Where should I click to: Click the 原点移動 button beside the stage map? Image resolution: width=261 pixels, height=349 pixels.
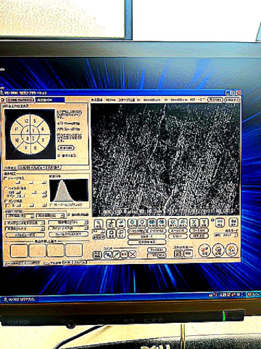point(66,148)
